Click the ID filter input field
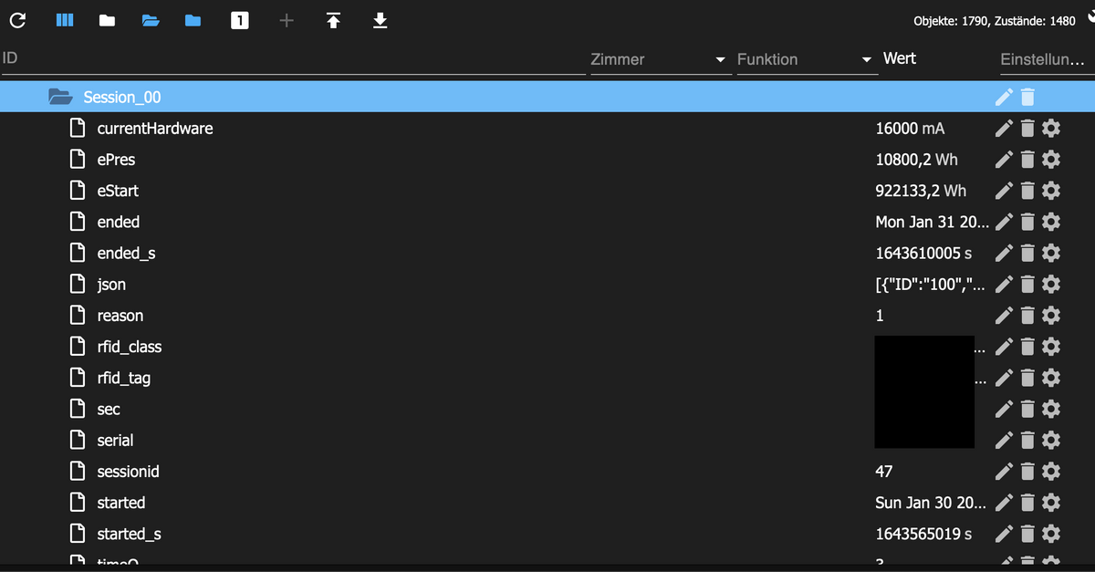 292,59
